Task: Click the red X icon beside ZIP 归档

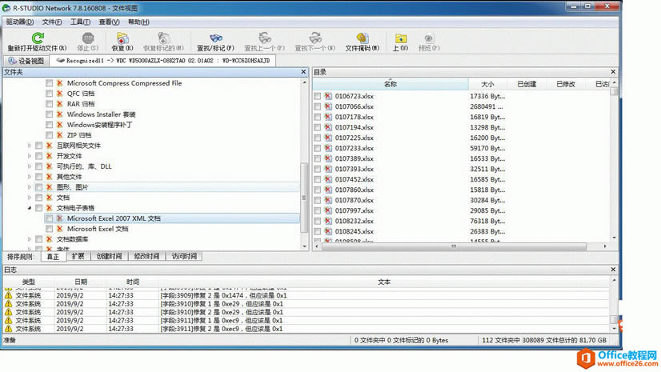Action: tap(59, 135)
